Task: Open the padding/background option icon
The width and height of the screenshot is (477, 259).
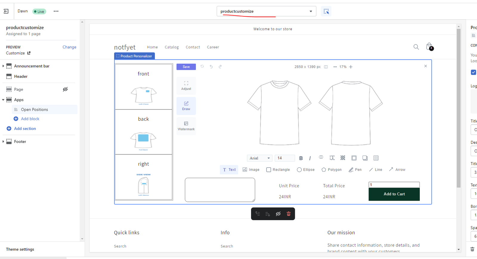Action: pos(376,158)
